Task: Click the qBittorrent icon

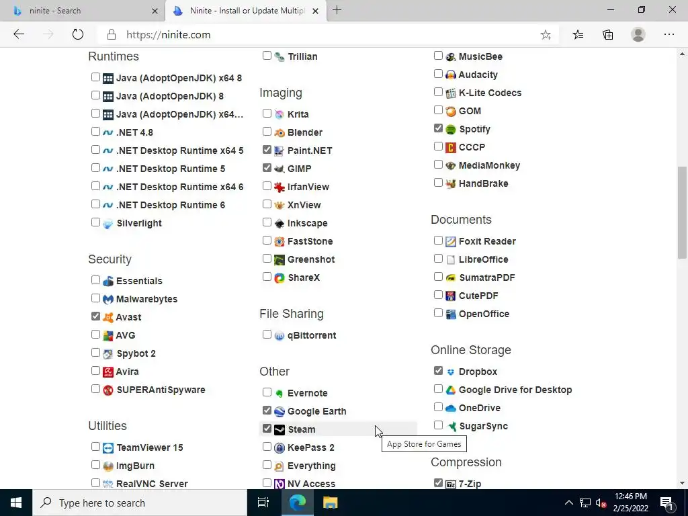Action: tap(279, 336)
